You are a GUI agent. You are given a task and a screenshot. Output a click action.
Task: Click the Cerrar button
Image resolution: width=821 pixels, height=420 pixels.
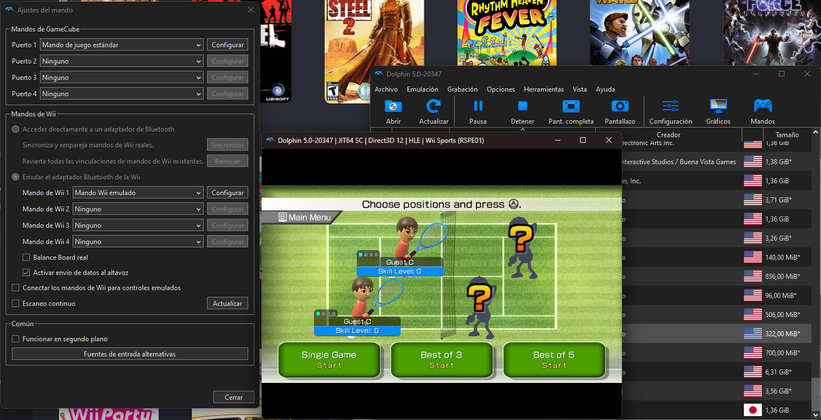click(234, 397)
